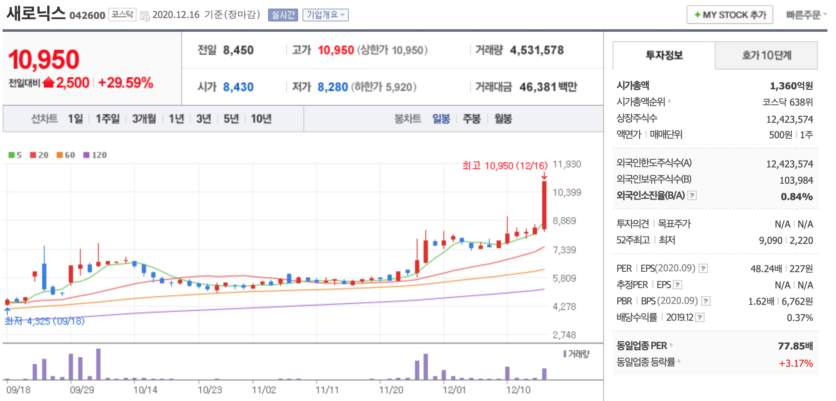Switch candle chart to 일봉
Viewport: 836px width, 401px height.
(x=441, y=119)
